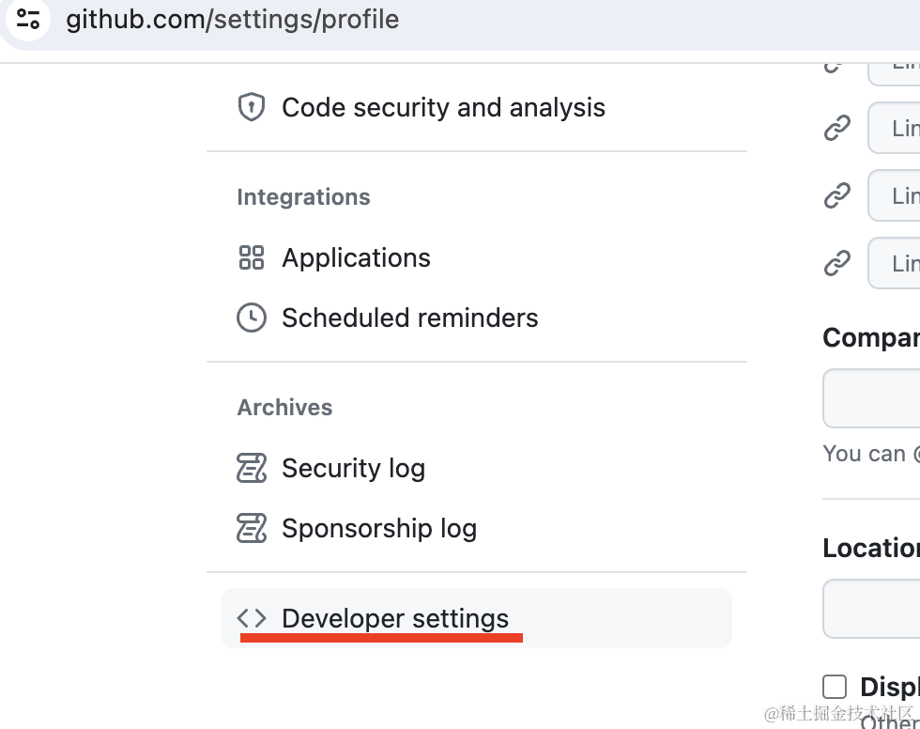Go to Scheduled reminders
The image size is (920, 729).
click(409, 318)
